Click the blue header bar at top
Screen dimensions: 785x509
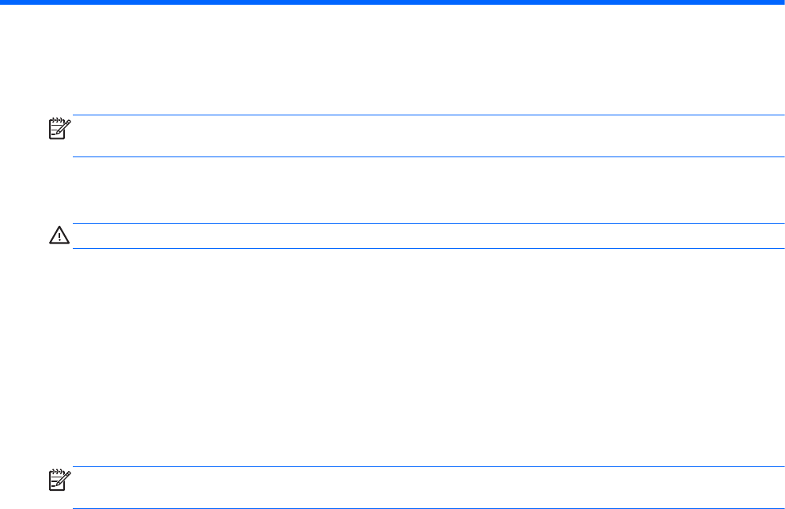coord(392,2)
